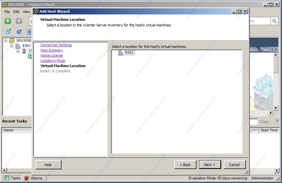The height and width of the screenshot is (183, 282).
Task: Minimize the vSphere Client window
Action: pyautogui.click(x=266, y=4)
